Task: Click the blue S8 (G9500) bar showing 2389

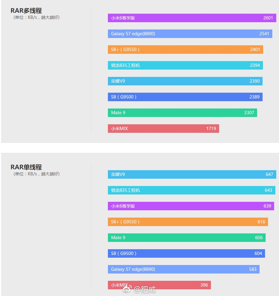Action: (185, 97)
